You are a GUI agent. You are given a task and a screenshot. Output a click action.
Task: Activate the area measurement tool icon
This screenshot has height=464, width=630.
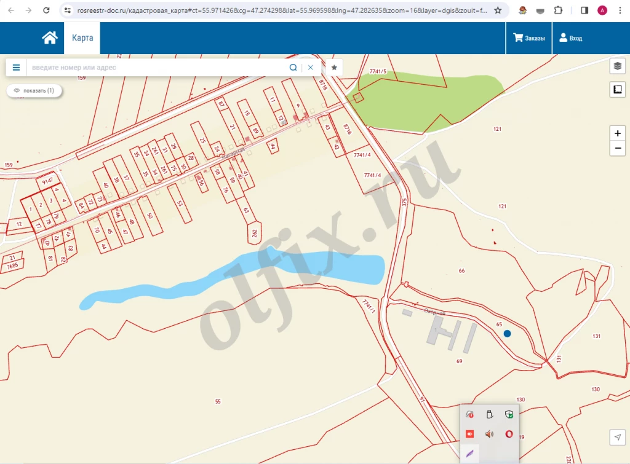click(618, 90)
